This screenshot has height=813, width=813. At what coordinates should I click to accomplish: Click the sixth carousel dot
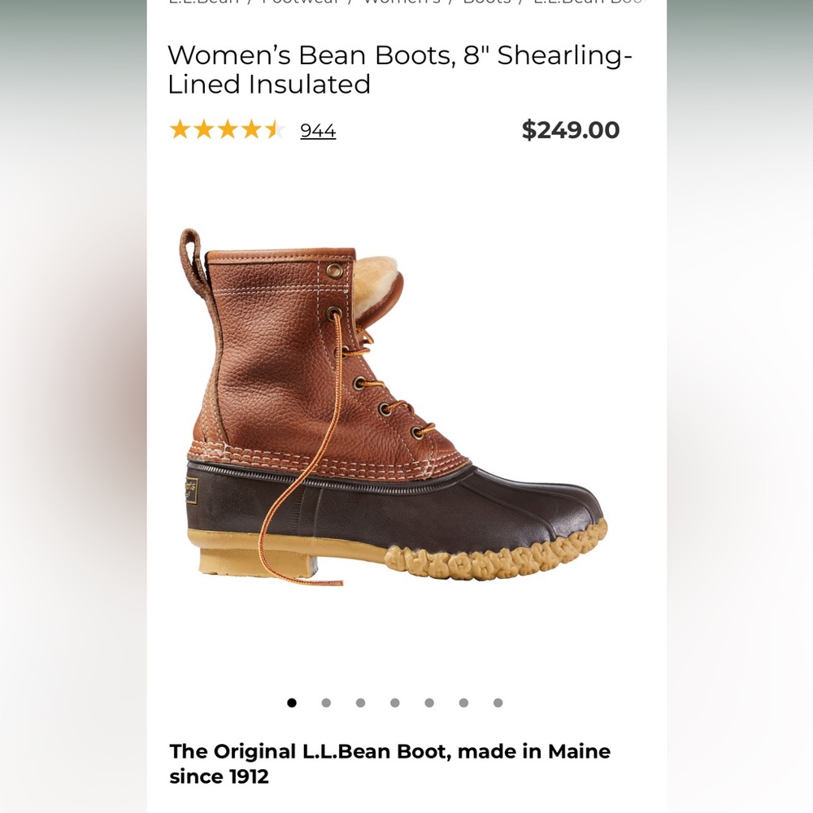464,701
